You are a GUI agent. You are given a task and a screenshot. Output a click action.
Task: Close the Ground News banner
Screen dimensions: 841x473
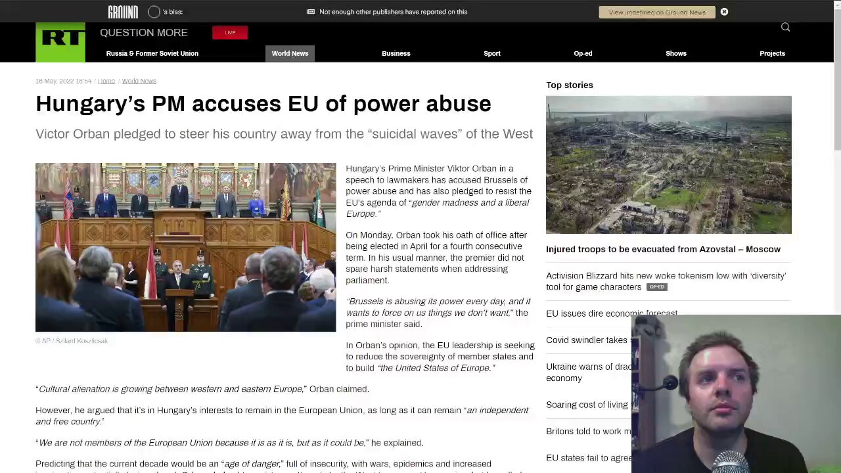coord(724,12)
